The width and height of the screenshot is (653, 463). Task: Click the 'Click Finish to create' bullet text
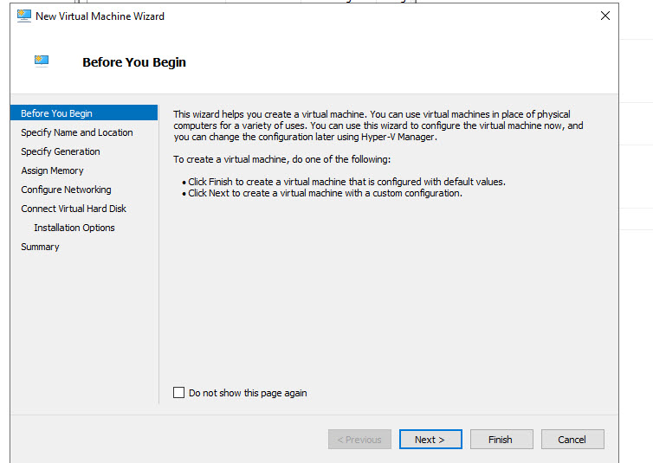click(346, 182)
